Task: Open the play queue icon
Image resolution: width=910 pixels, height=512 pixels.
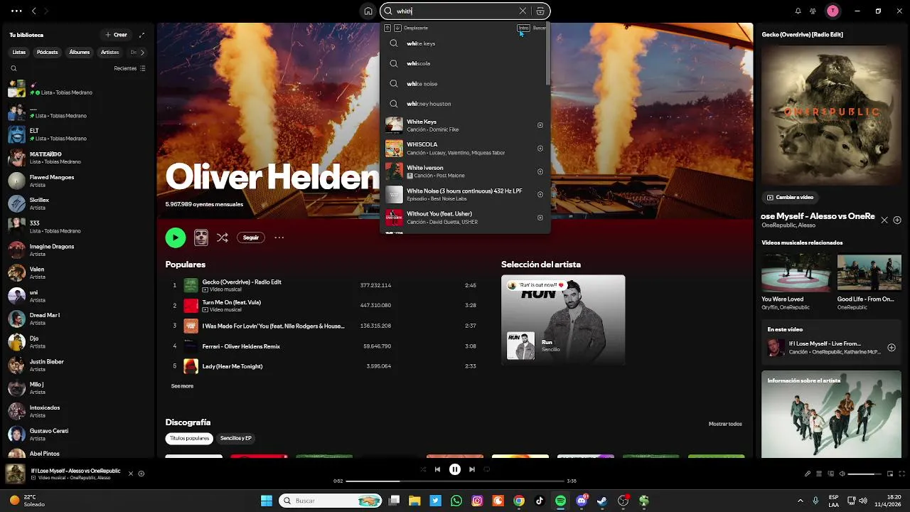Action: click(819, 474)
